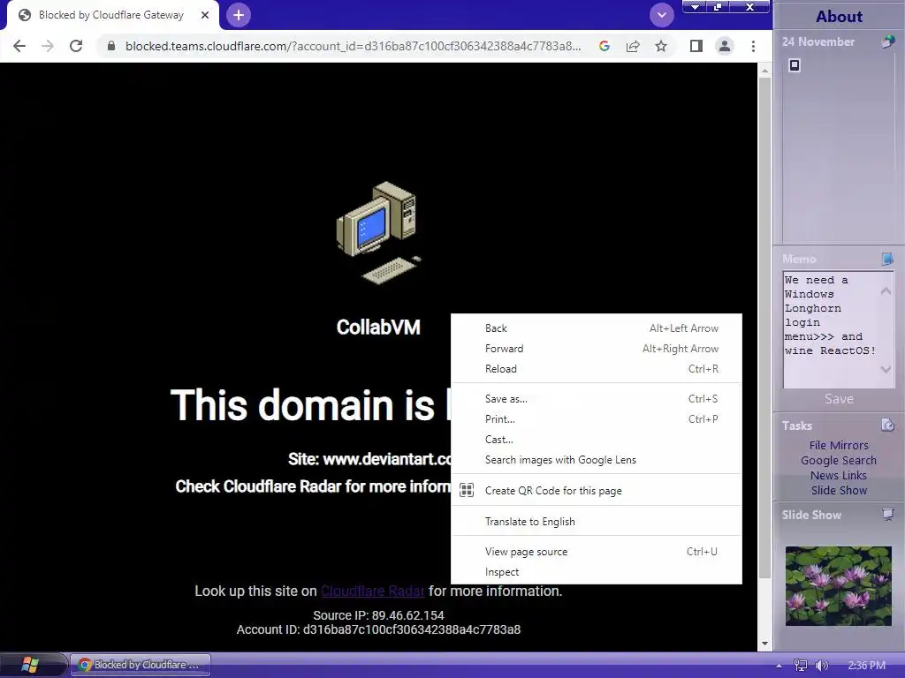Show hidden tray icons arrow
Viewport: 905px width, 678px height.
(780, 666)
